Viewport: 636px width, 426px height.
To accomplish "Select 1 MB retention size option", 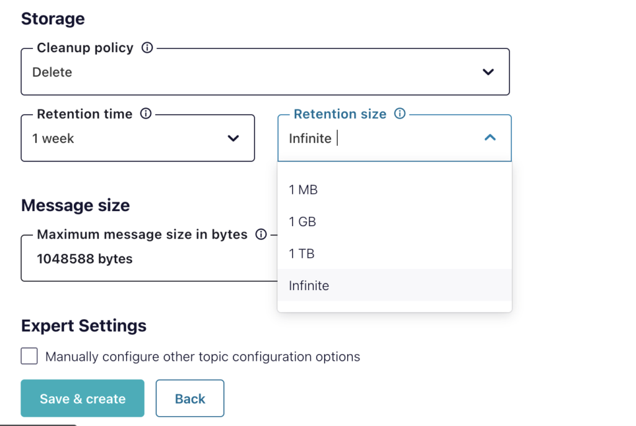I will click(303, 190).
